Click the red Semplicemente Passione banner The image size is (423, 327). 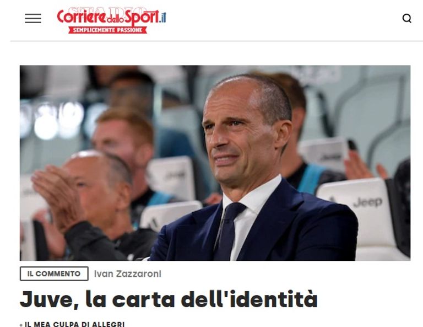pyautogui.click(x=107, y=30)
